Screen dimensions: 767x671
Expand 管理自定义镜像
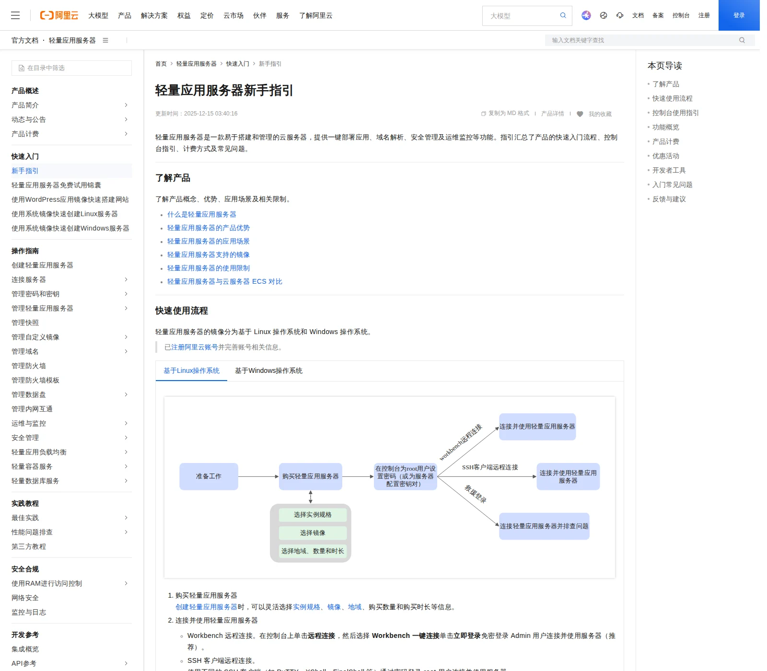tap(126, 337)
